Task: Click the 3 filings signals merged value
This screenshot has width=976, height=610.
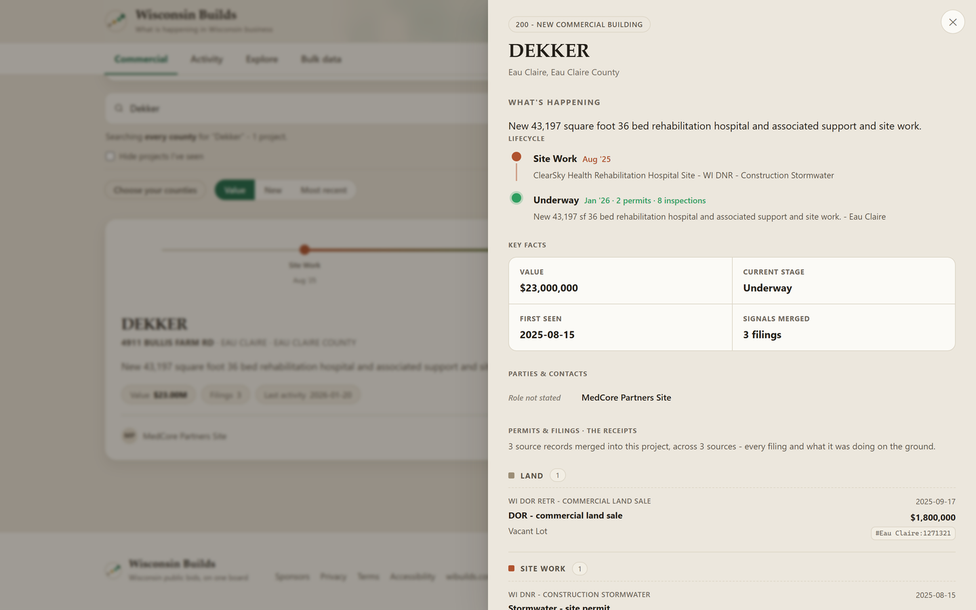Action: pyautogui.click(x=762, y=335)
